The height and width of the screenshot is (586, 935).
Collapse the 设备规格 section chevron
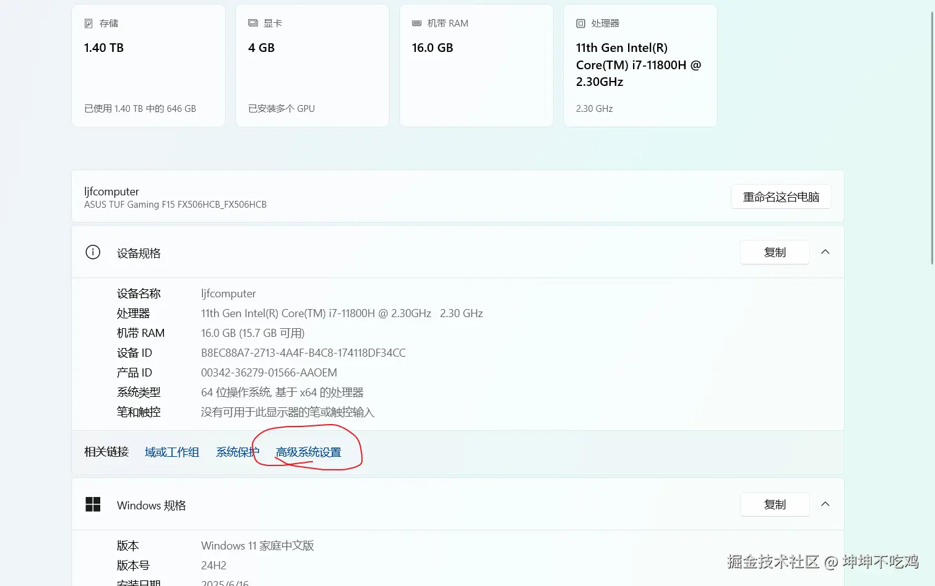(825, 252)
